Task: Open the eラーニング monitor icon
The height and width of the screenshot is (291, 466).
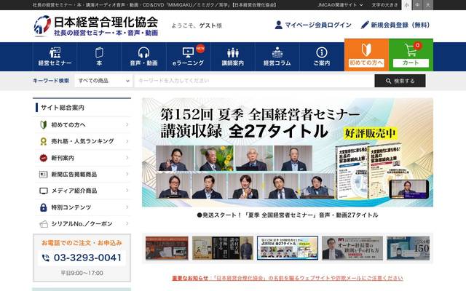Action: pyautogui.click(x=188, y=52)
